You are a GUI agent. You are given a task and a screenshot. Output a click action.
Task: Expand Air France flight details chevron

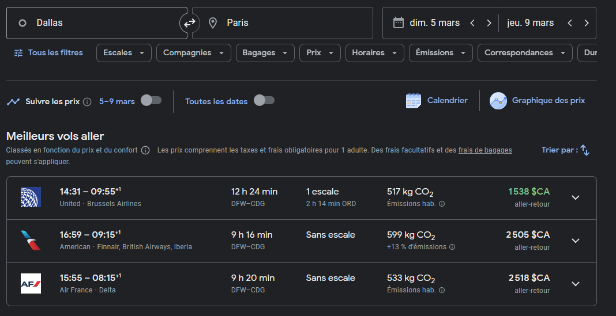pos(576,284)
